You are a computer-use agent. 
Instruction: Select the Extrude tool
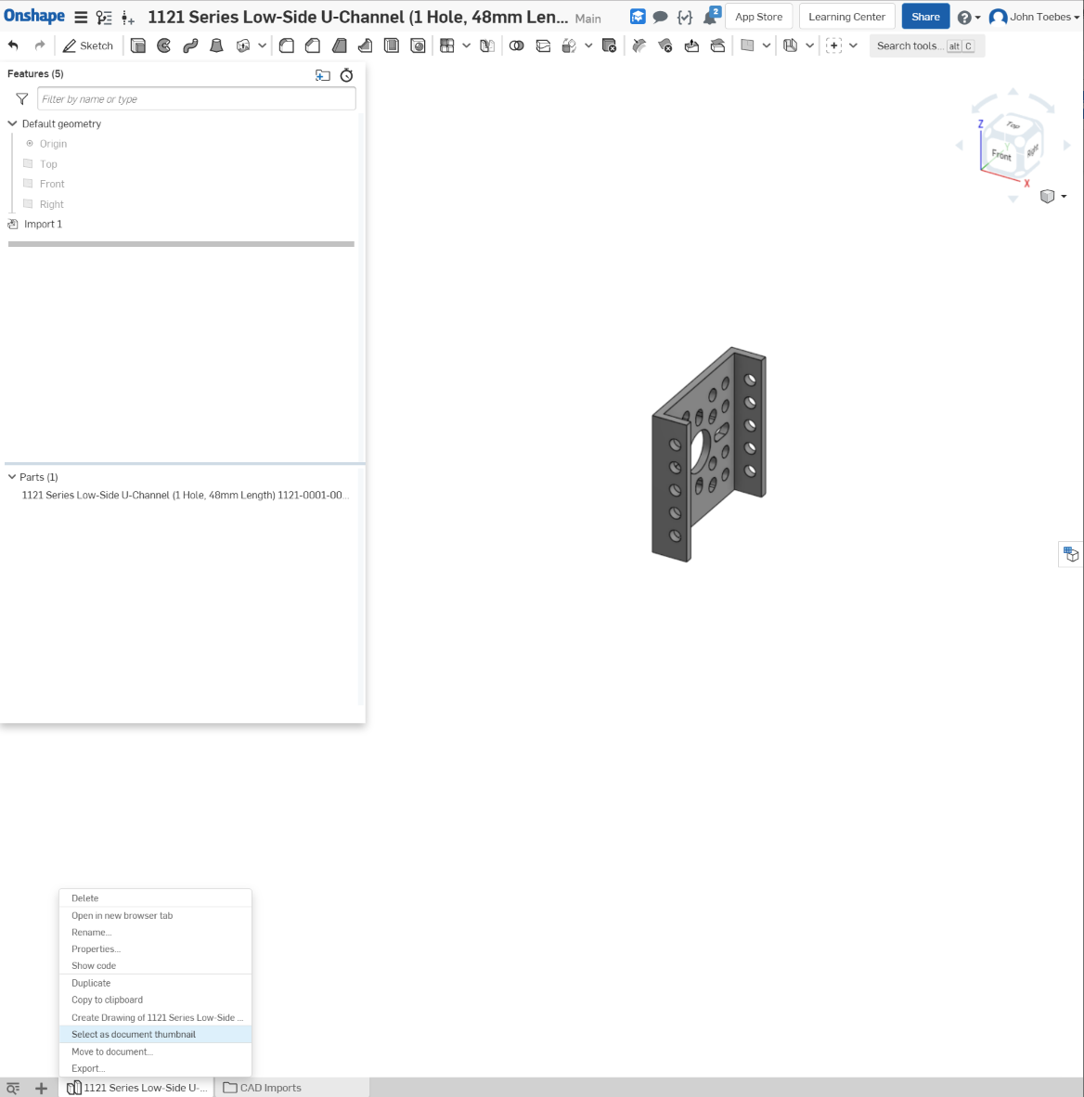138,45
